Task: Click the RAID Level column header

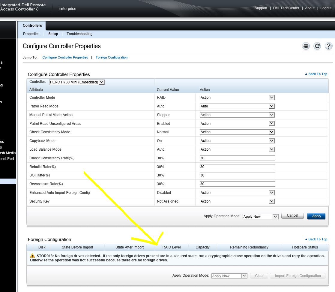Action: [172, 247]
